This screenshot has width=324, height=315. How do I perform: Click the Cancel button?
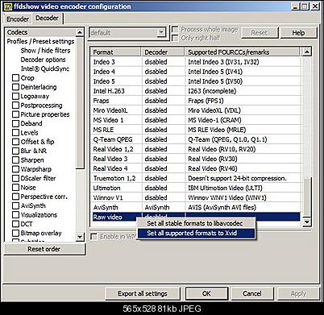[x=252, y=293]
